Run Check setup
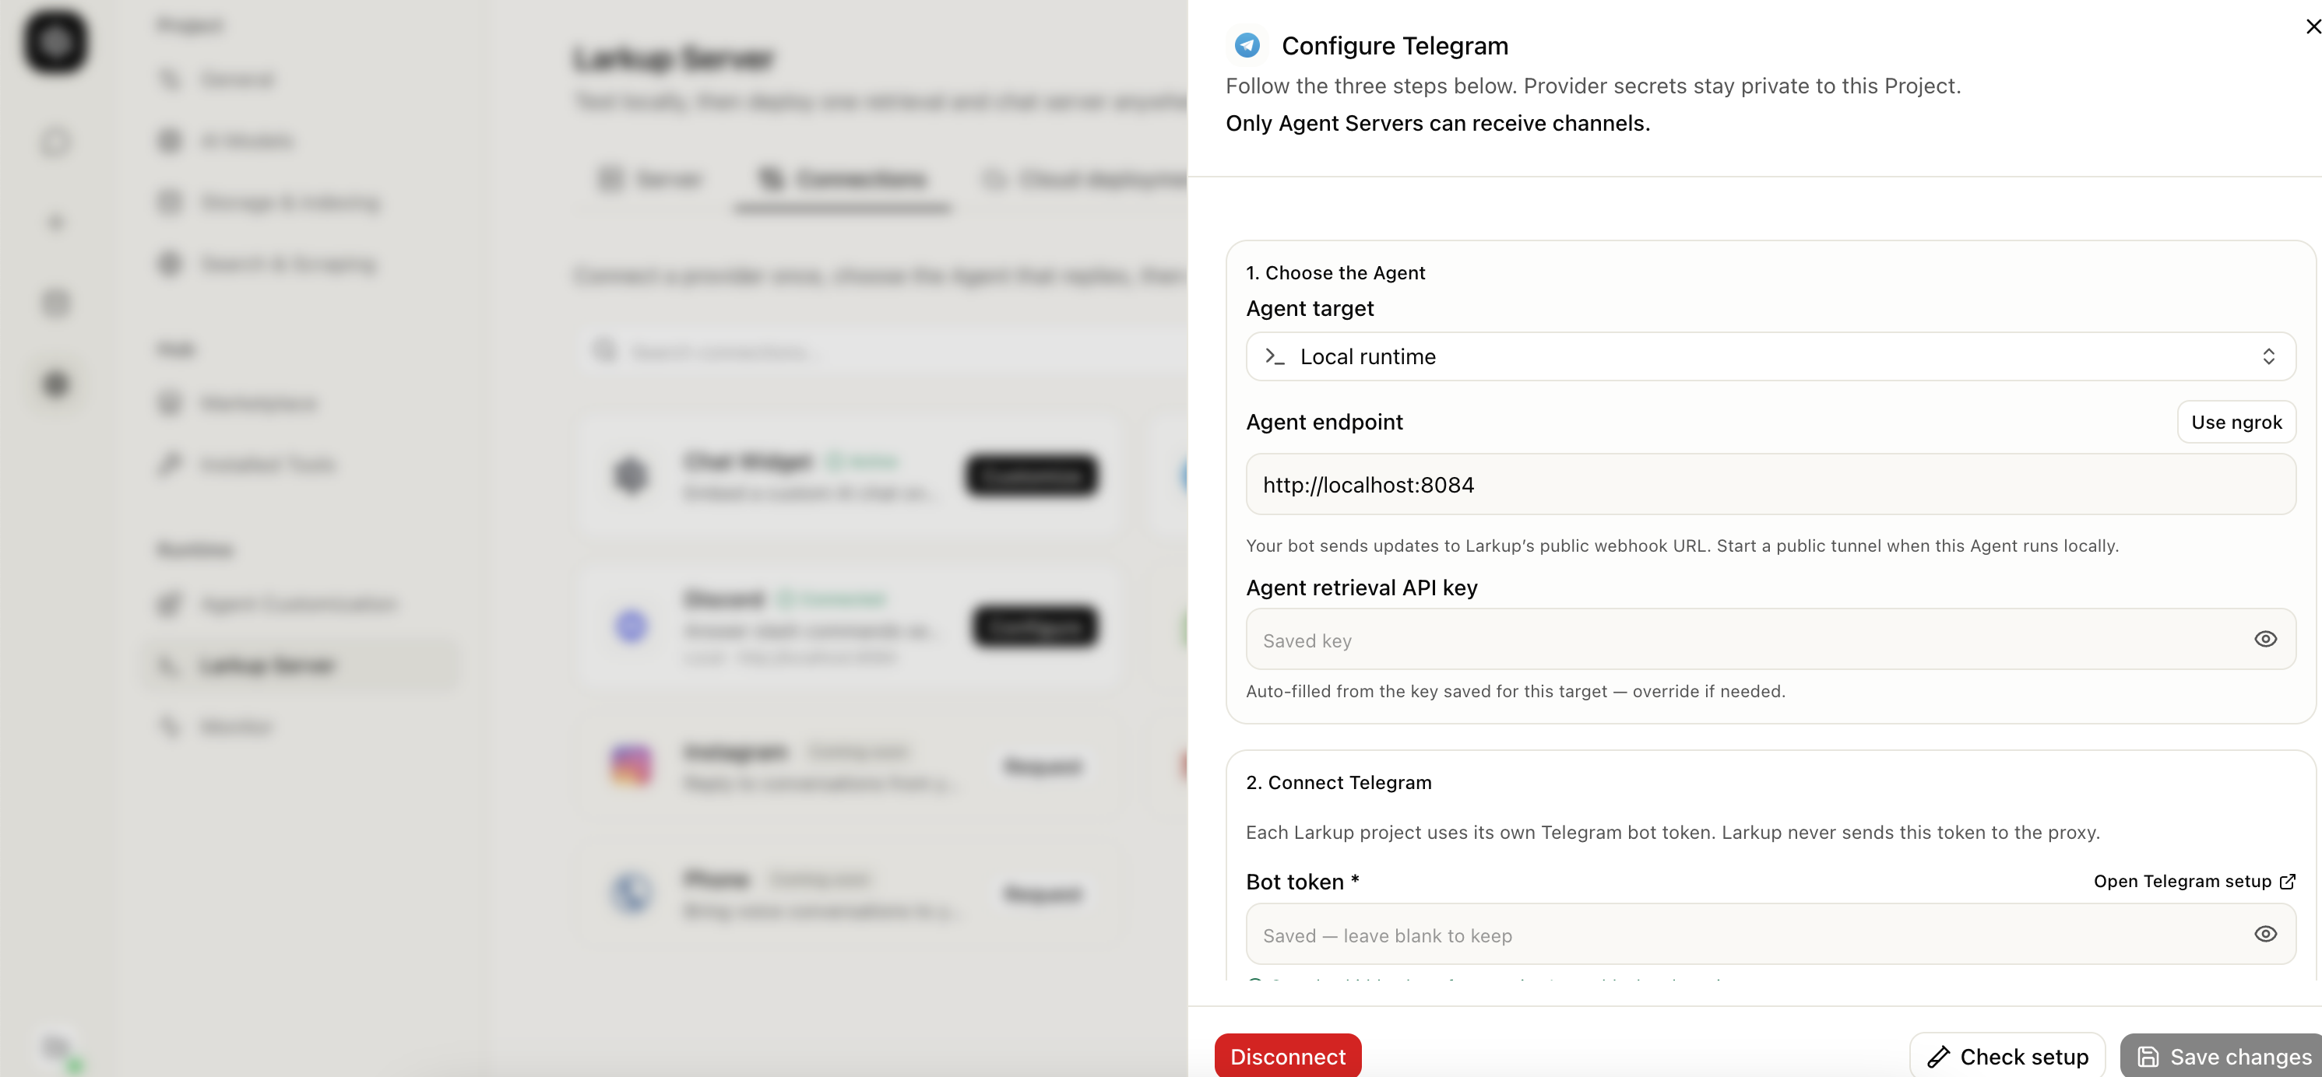Image resolution: width=2322 pixels, height=1077 pixels. click(2007, 1056)
